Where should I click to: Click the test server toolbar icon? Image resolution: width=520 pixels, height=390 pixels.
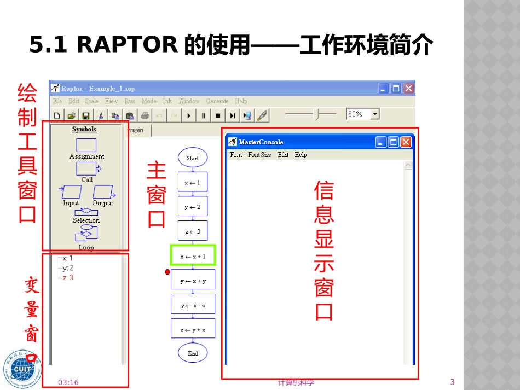(247, 115)
